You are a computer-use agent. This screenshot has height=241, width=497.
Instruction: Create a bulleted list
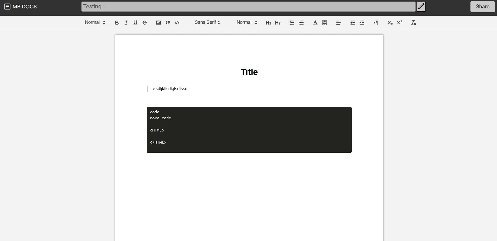click(x=301, y=23)
